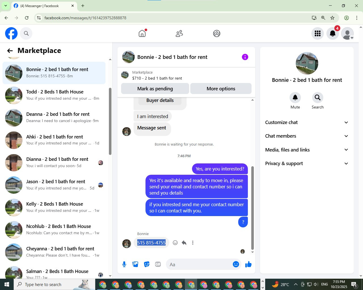Click the Windows Start button
This screenshot has width=363, height=290.
click(x=7, y=284)
